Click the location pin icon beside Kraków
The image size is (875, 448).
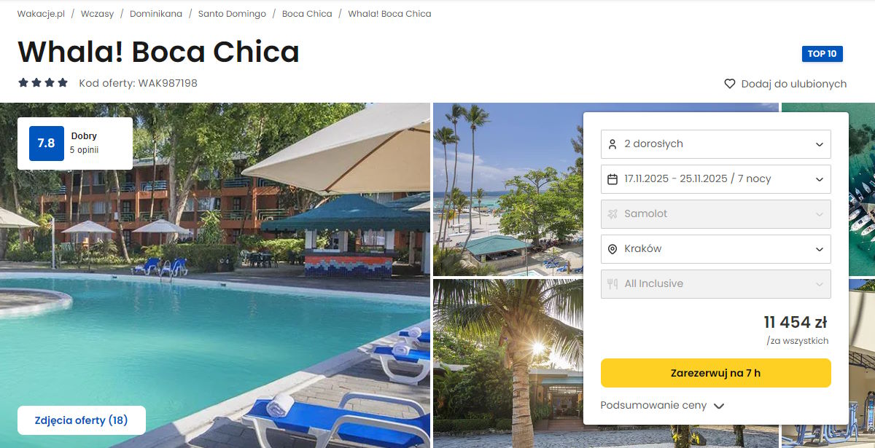point(612,249)
